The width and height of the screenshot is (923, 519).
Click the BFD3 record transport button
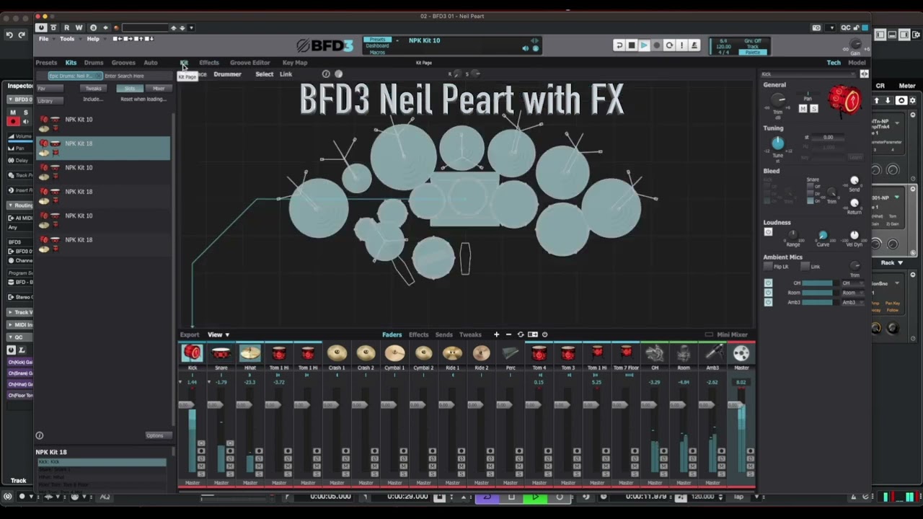click(656, 45)
